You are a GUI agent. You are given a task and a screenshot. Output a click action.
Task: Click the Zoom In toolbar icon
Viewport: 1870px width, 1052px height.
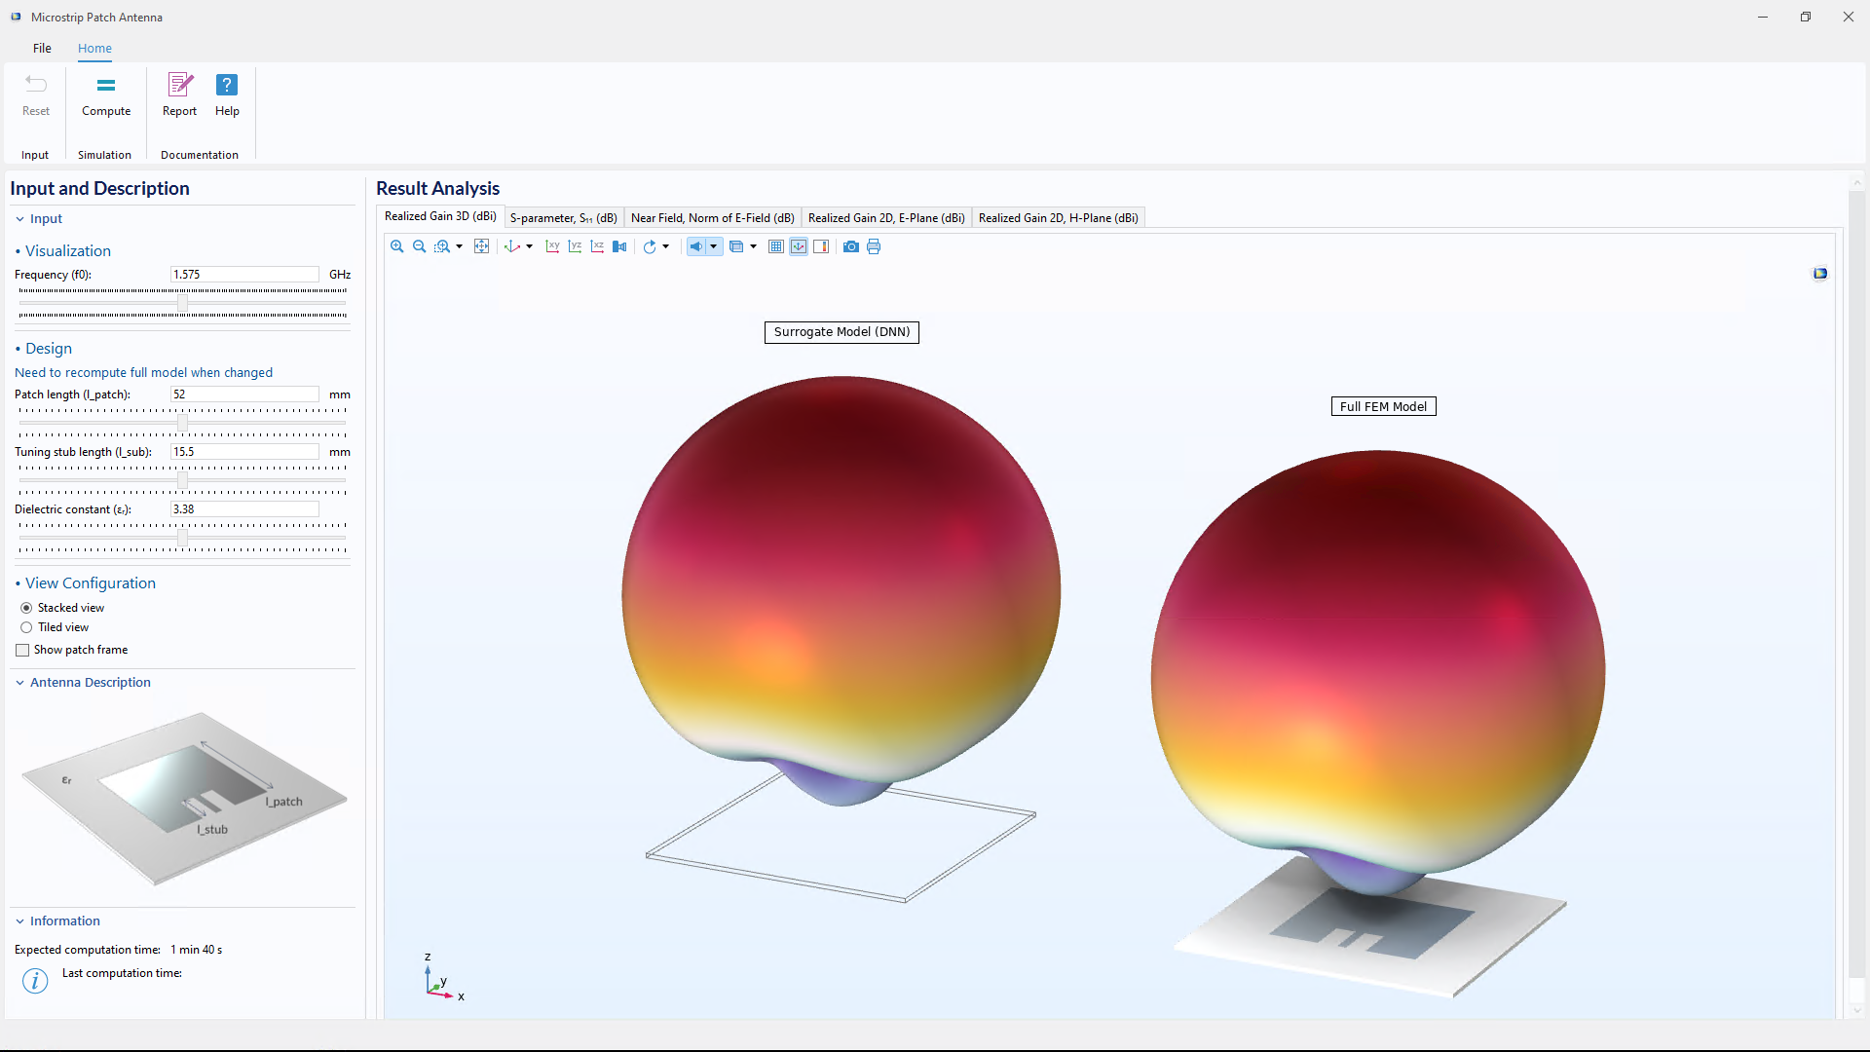click(397, 247)
